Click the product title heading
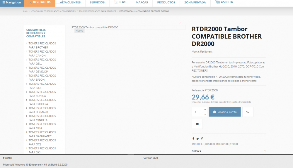The image size is (293, 168). pos(227,36)
